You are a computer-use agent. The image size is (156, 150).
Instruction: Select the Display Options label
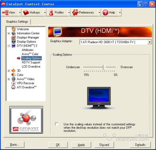pos(26,42)
